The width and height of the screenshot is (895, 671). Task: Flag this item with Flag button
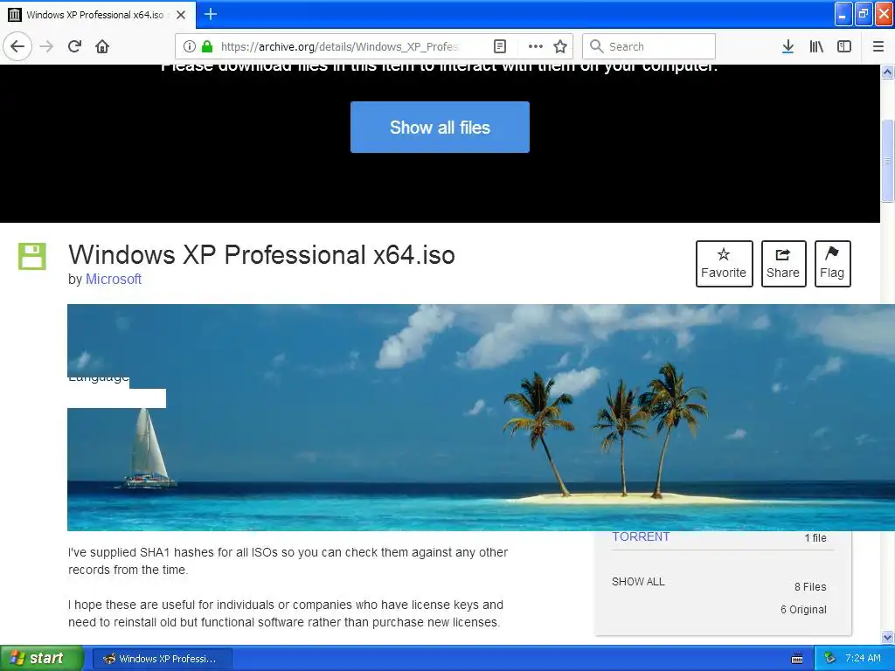pyautogui.click(x=832, y=264)
